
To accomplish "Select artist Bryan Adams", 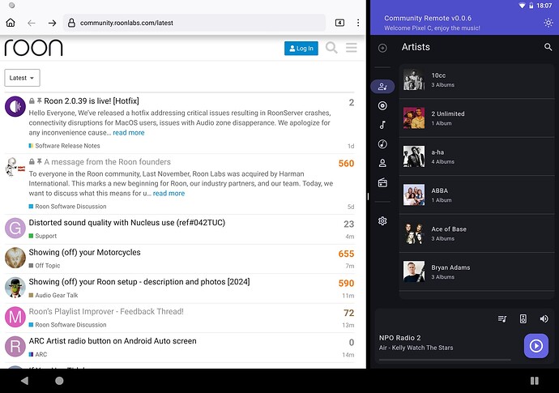I will pyautogui.click(x=476, y=271).
